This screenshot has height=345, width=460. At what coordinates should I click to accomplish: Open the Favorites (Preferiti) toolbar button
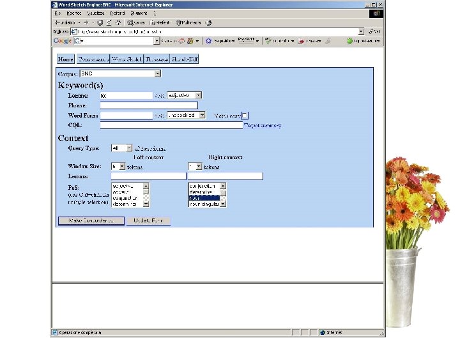coord(160,22)
